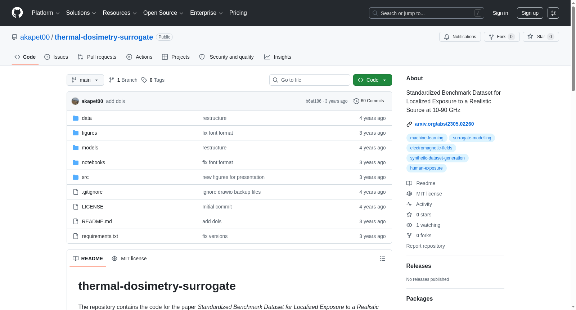
Task: Open the 60 Commits history link
Action: click(x=369, y=101)
